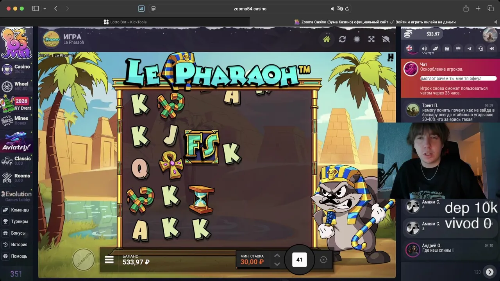
Task: Open the 2026 NY Event
Action: point(16,104)
